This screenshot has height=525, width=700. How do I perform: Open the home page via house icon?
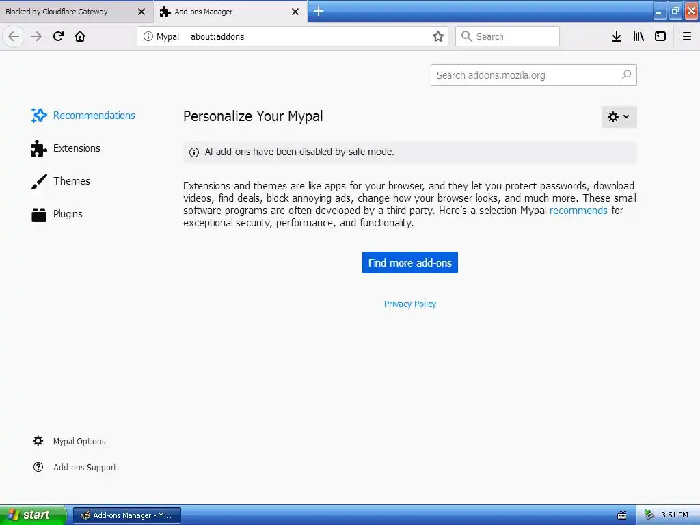click(x=80, y=36)
